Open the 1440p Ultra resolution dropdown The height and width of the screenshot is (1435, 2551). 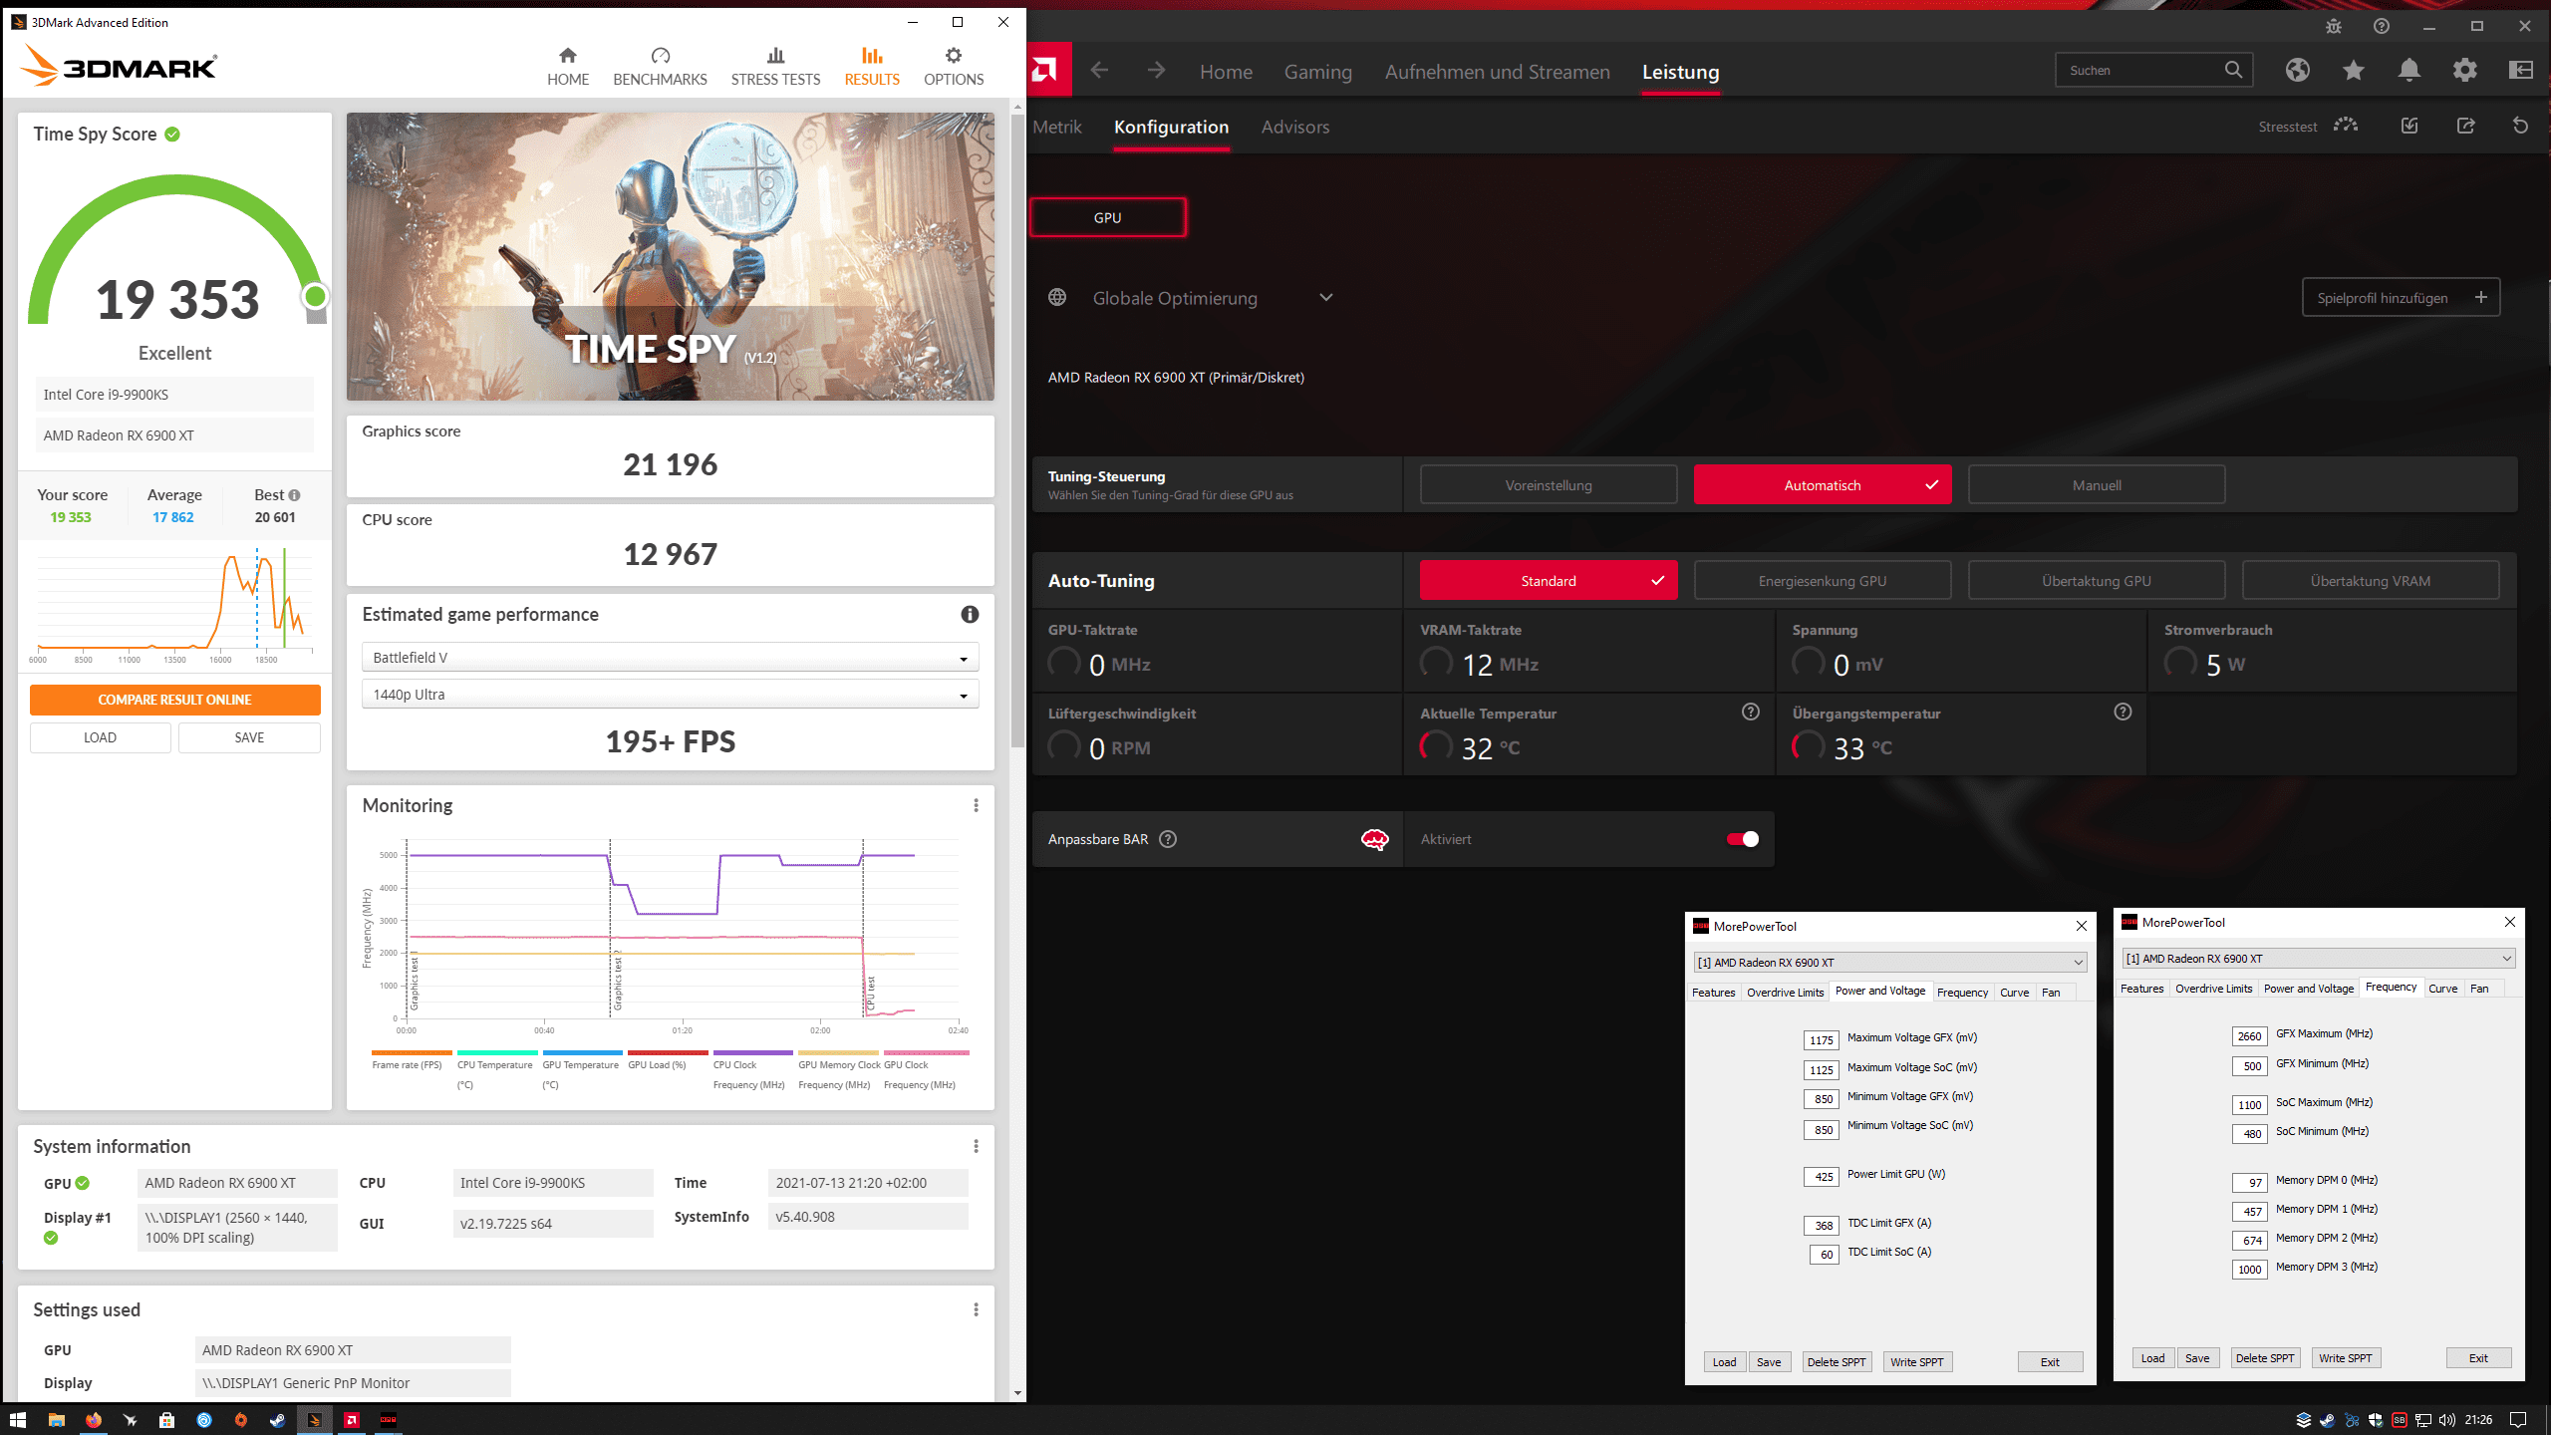tap(670, 695)
